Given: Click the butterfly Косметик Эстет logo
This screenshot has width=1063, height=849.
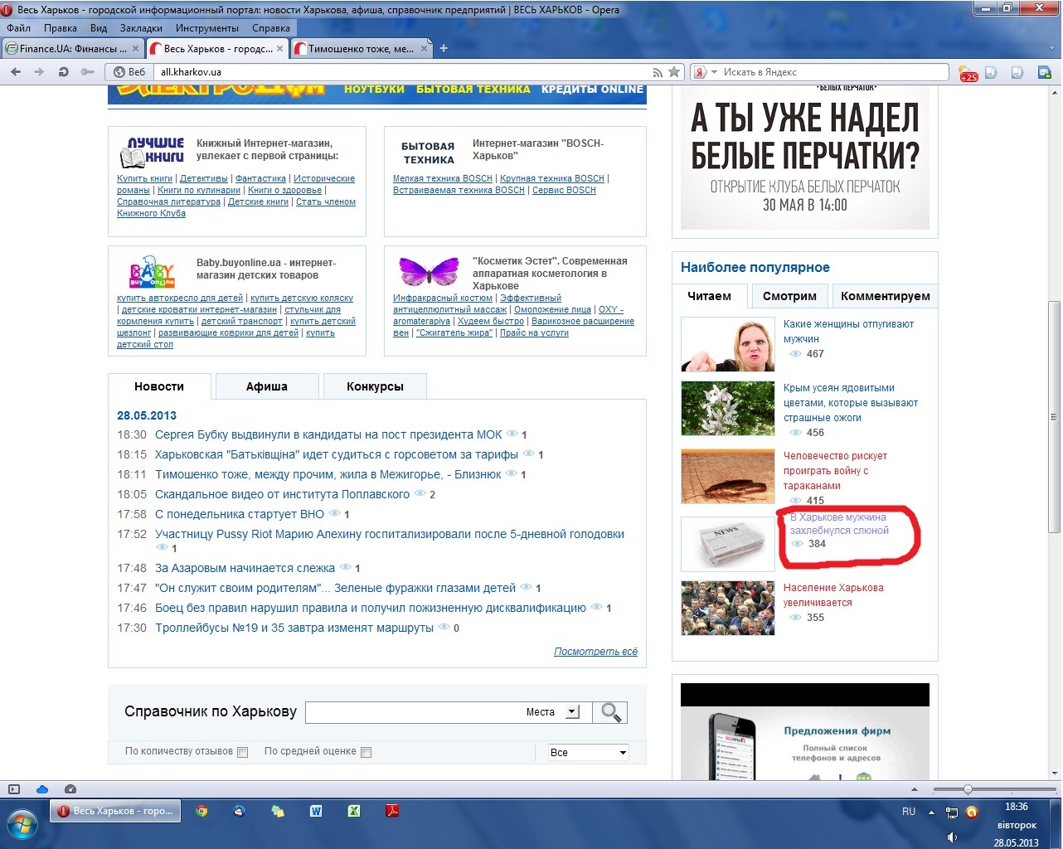Looking at the screenshot, I should 429,271.
